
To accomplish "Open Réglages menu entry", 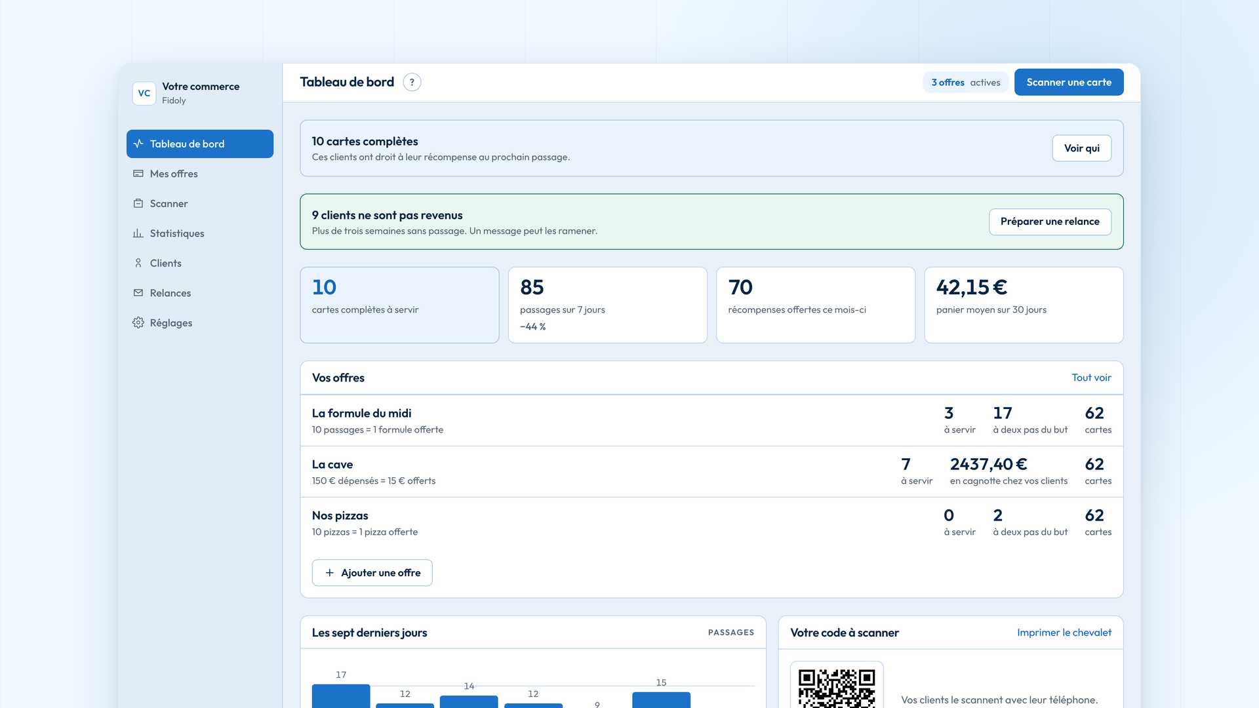I will (200, 323).
